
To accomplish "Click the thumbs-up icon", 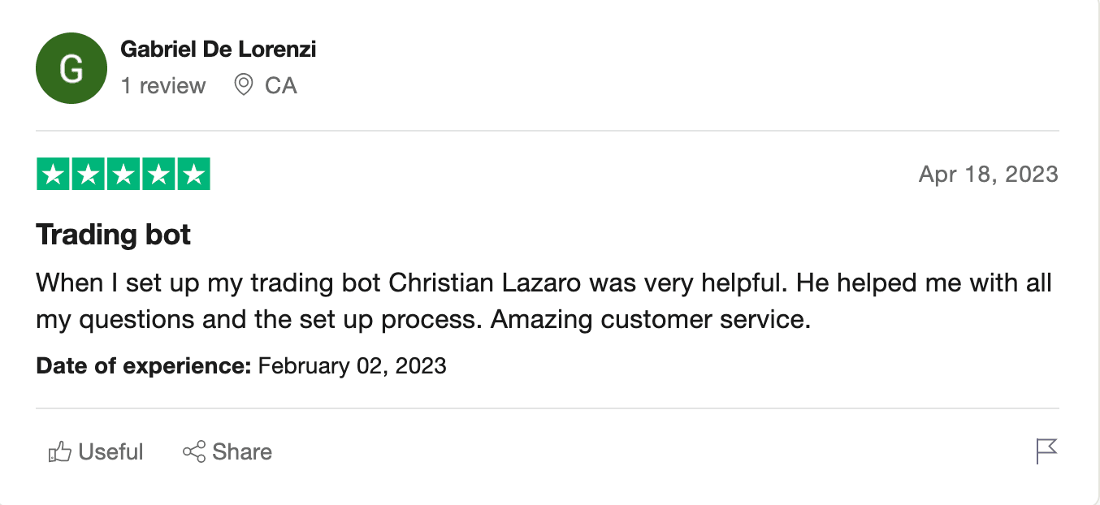I will 60,452.
